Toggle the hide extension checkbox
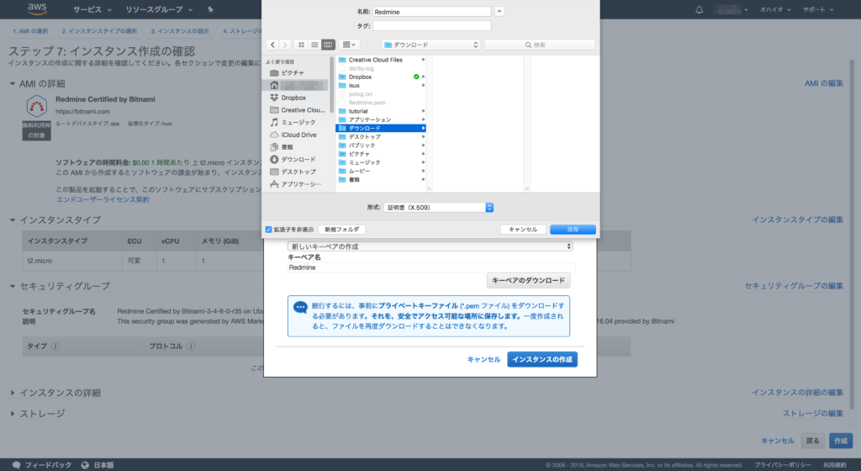The height and width of the screenshot is (471, 861). (268, 229)
